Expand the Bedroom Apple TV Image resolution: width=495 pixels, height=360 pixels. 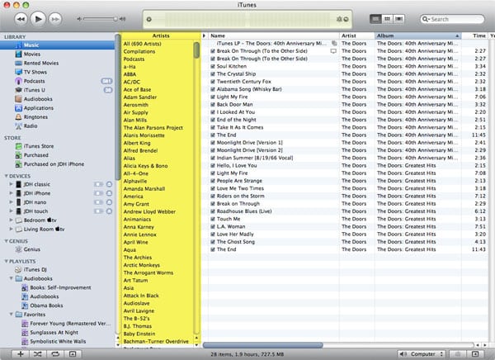tap(11, 220)
